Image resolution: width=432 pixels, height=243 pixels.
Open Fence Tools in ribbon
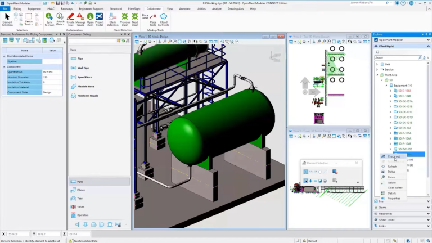tap(29, 20)
